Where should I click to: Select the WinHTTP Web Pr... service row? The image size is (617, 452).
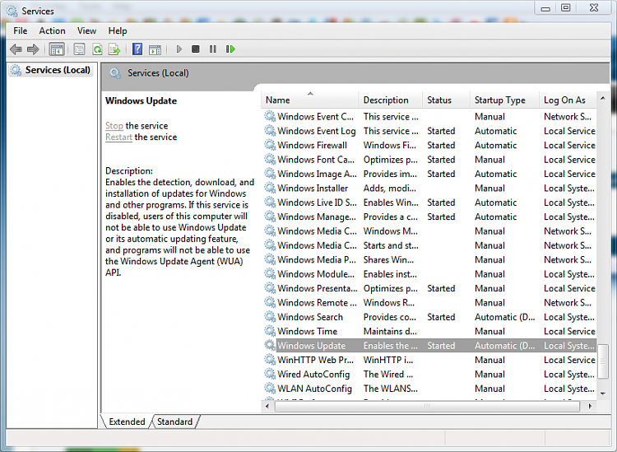429,360
